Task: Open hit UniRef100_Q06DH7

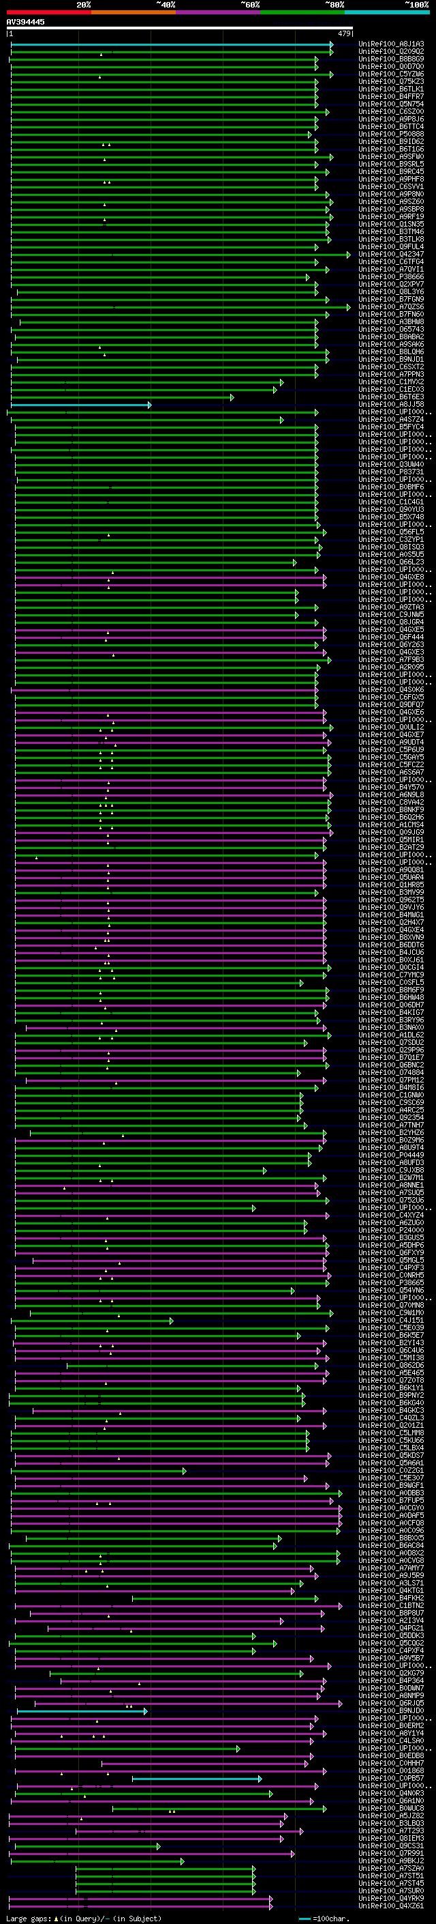Action: [x=391, y=1005]
